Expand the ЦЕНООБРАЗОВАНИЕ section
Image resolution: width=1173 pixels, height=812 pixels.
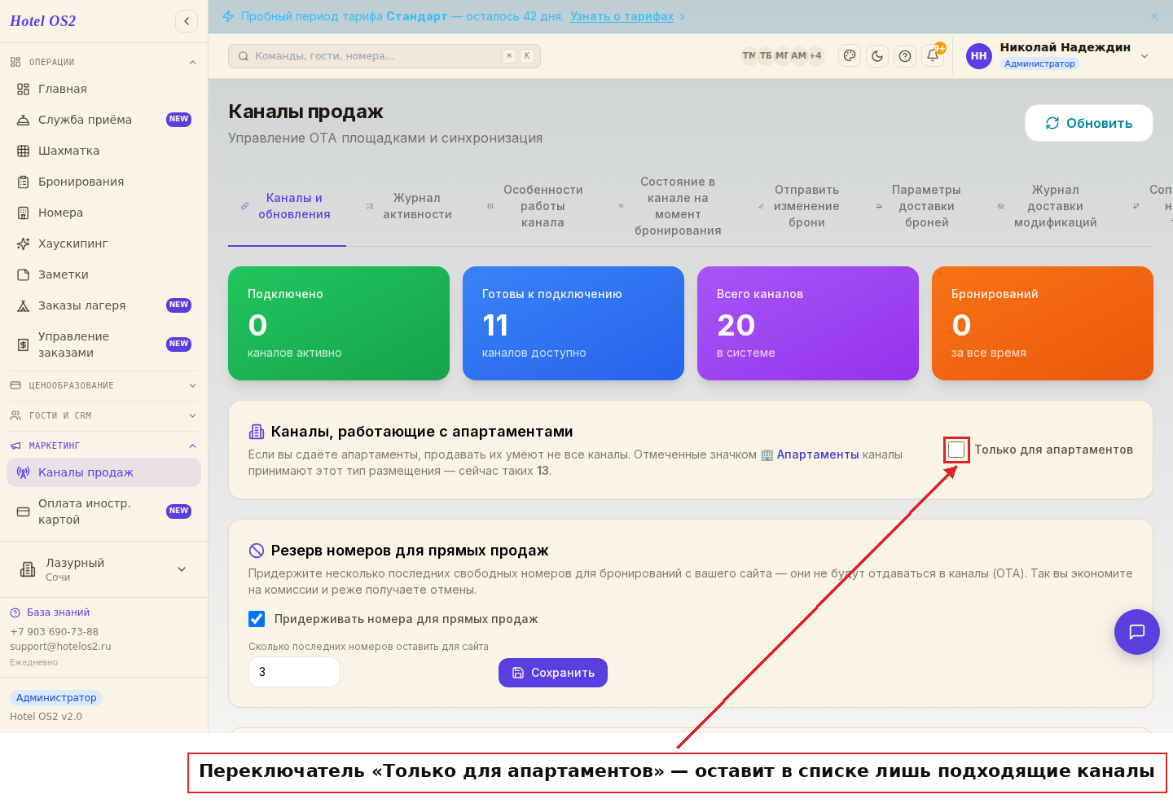103,385
